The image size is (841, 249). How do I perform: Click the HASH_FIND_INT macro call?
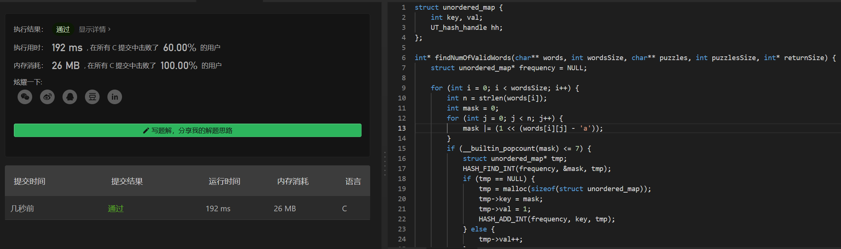(537, 169)
